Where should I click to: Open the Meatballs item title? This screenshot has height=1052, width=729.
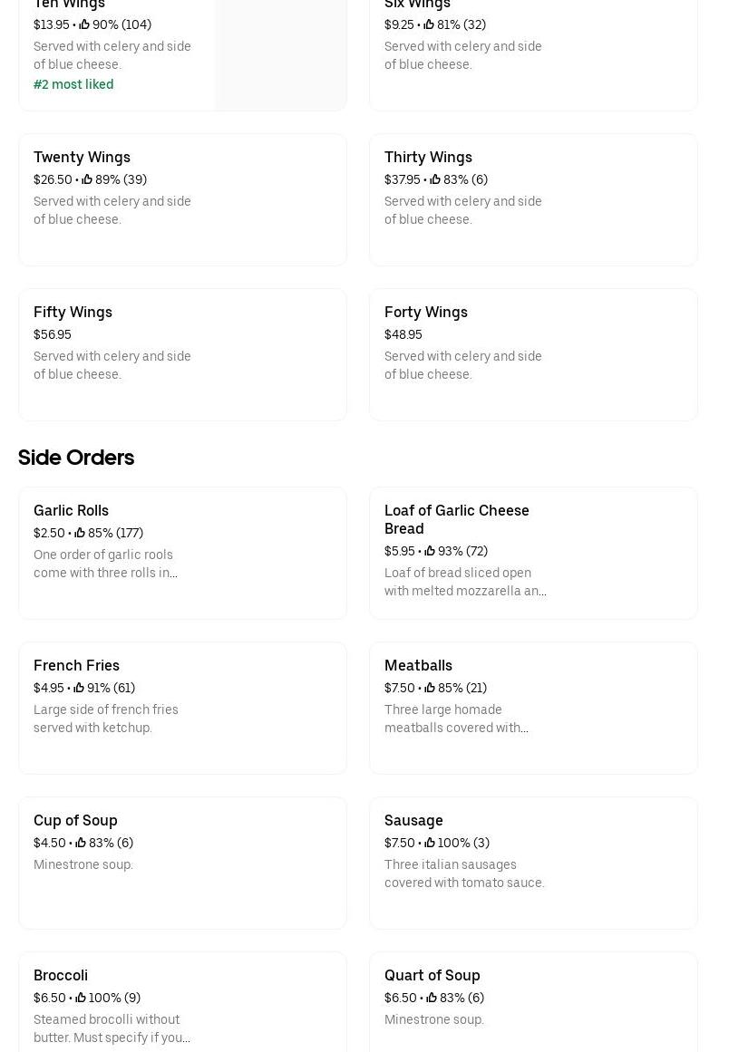click(418, 665)
